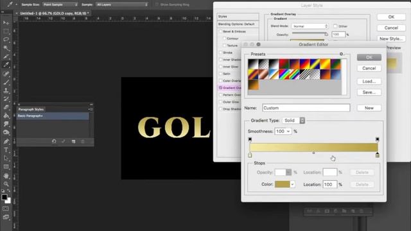Screen dimensions: 411x231
Task: Select the Horizontal Type tool
Action: pos(6,150)
